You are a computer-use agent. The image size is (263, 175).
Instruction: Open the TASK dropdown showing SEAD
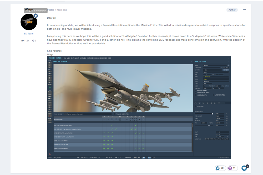coord(216,72)
